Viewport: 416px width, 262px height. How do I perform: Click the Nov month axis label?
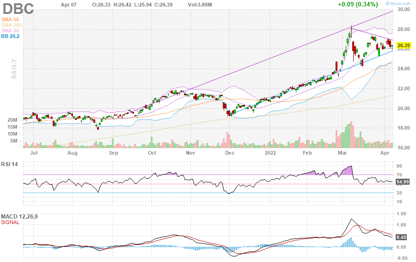(x=190, y=153)
